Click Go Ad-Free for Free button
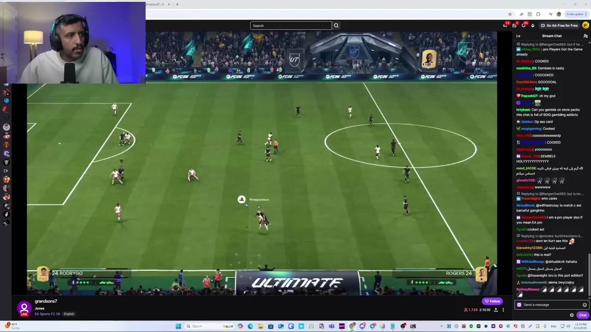 click(559, 25)
